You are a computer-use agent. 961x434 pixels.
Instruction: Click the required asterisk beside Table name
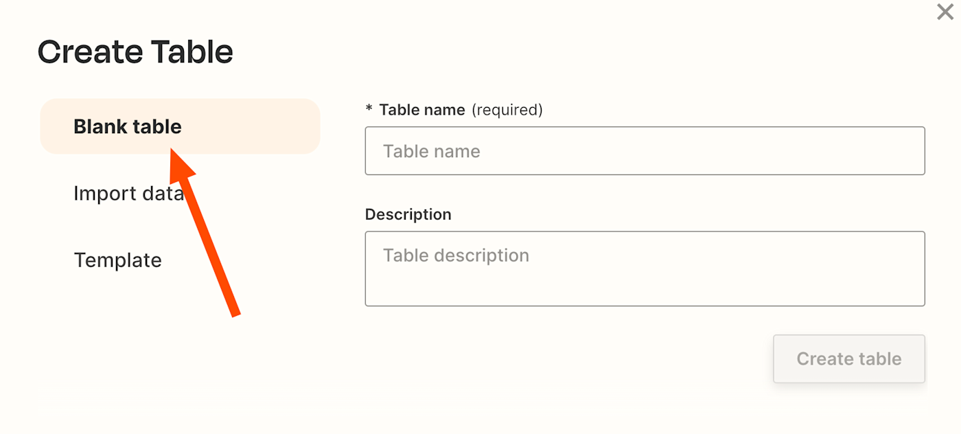coord(369,110)
